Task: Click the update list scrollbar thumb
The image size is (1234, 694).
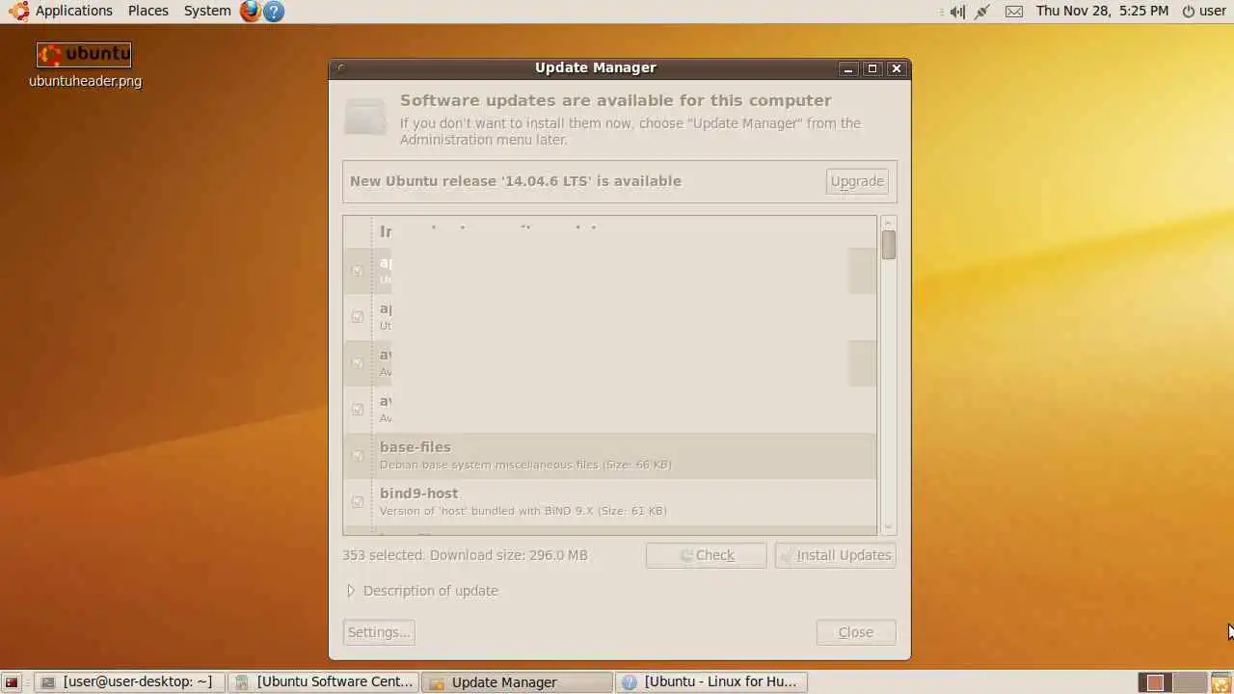Action: coord(889,245)
